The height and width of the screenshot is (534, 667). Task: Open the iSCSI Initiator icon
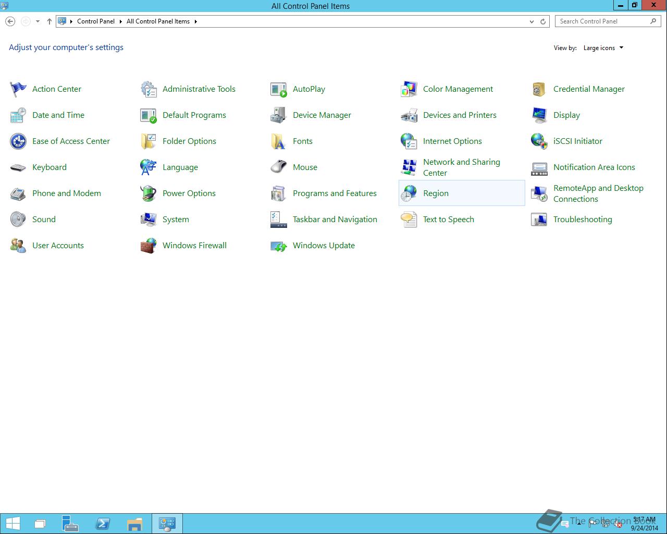pos(539,141)
